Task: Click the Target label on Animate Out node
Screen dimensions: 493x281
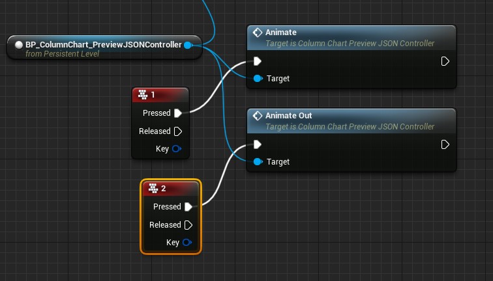Action: (278, 162)
